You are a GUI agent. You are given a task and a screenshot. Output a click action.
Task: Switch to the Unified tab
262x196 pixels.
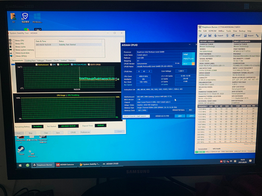point(64,60)
